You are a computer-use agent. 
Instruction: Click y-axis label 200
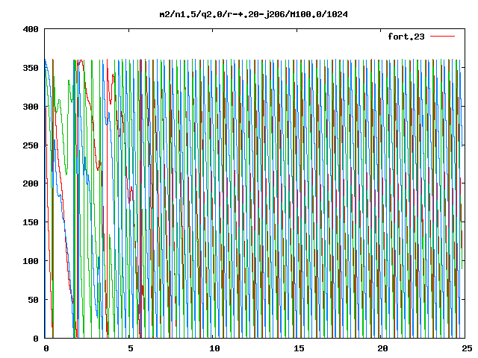coord(31,183)
